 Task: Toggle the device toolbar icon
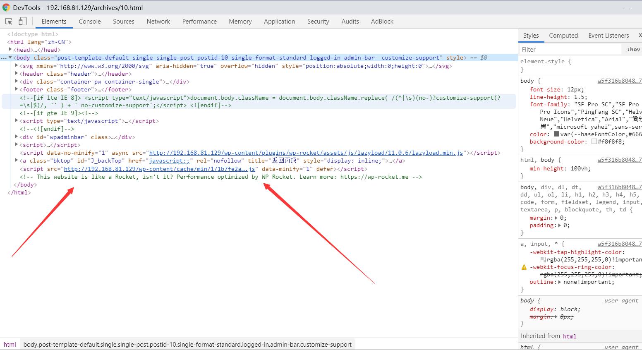pos(22,22)
